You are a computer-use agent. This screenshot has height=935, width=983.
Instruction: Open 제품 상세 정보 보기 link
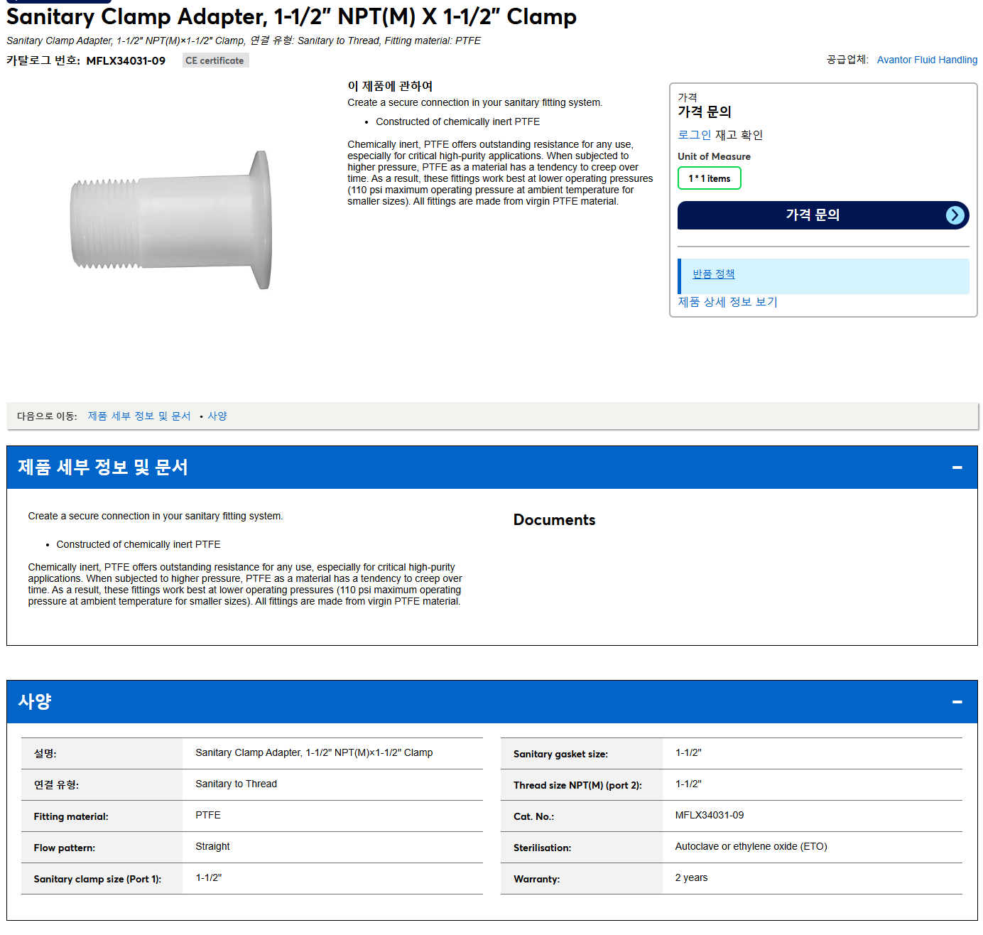[x=727, y=302]
